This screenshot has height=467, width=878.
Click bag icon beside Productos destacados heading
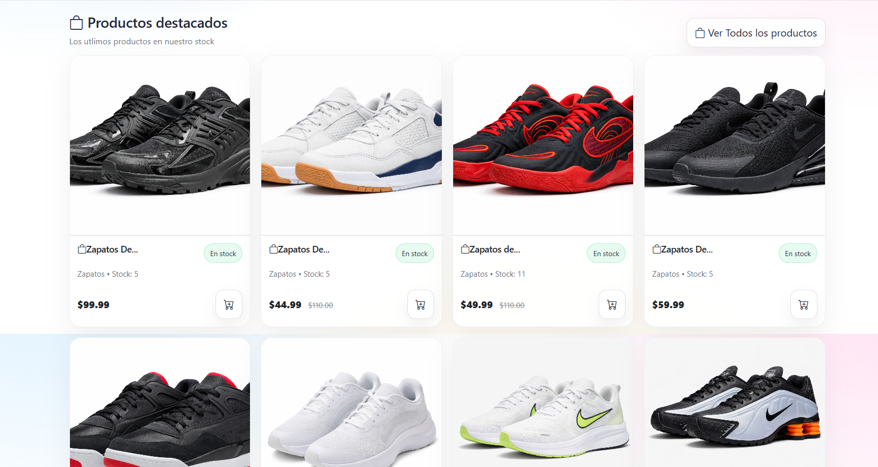(76, 23)
